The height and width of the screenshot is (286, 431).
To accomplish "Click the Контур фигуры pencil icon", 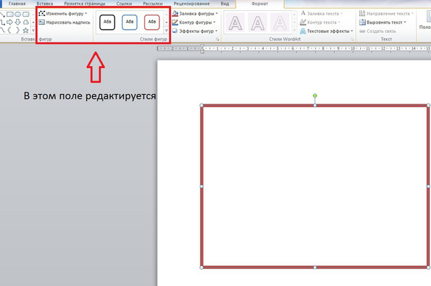I will tap(175, 22).
